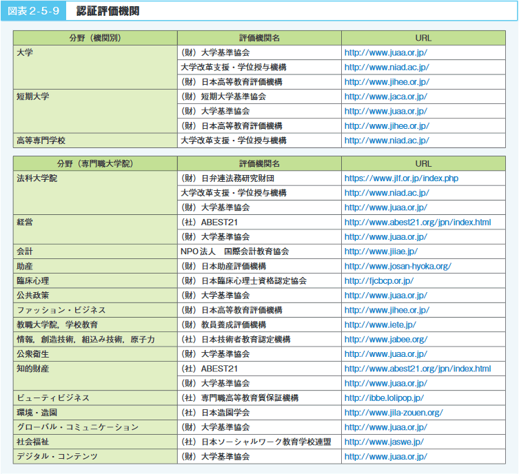Select the （財）短期大学基準協会 cell

coord(259,96)
